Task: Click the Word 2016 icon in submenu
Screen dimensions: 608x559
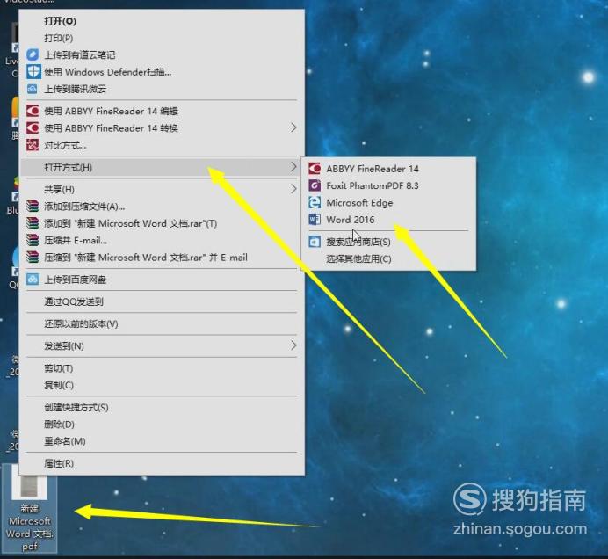Action: point(315,220)
